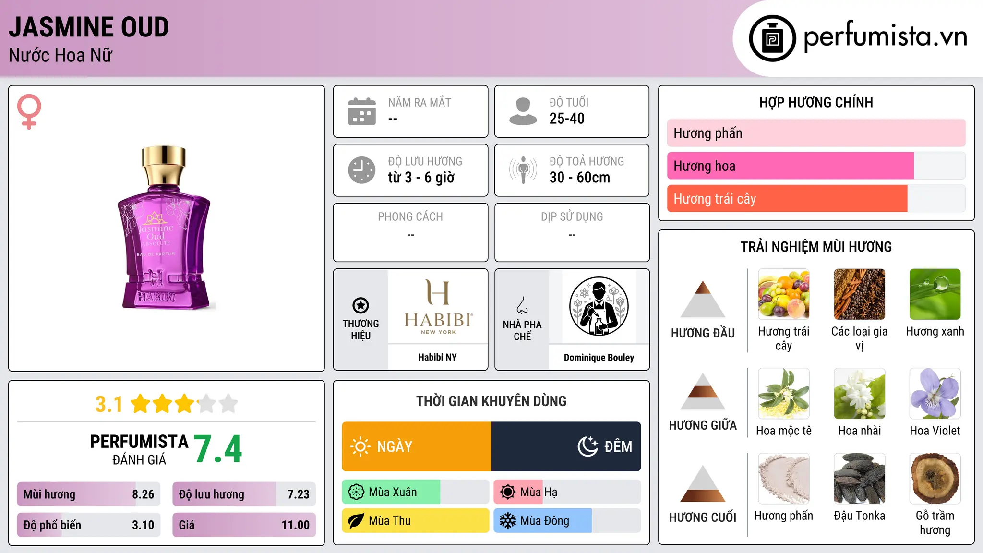This screenshot has height=553, width=983.
Task: Click the 30 - 60cm sillage value
Action: coord(579,178)
